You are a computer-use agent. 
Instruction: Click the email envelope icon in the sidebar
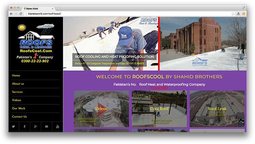point(47,126)
